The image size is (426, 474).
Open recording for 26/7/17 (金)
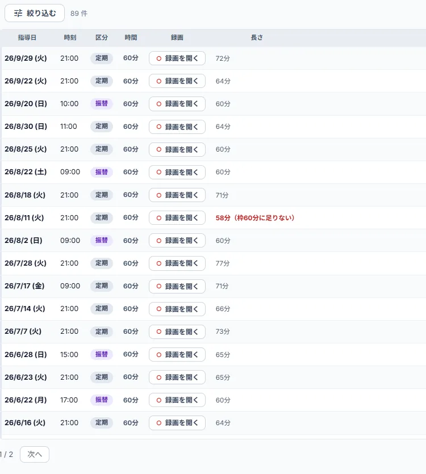click(177, 286)
